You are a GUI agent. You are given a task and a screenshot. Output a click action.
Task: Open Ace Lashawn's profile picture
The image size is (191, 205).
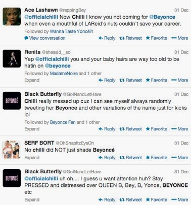pos(12,17)
